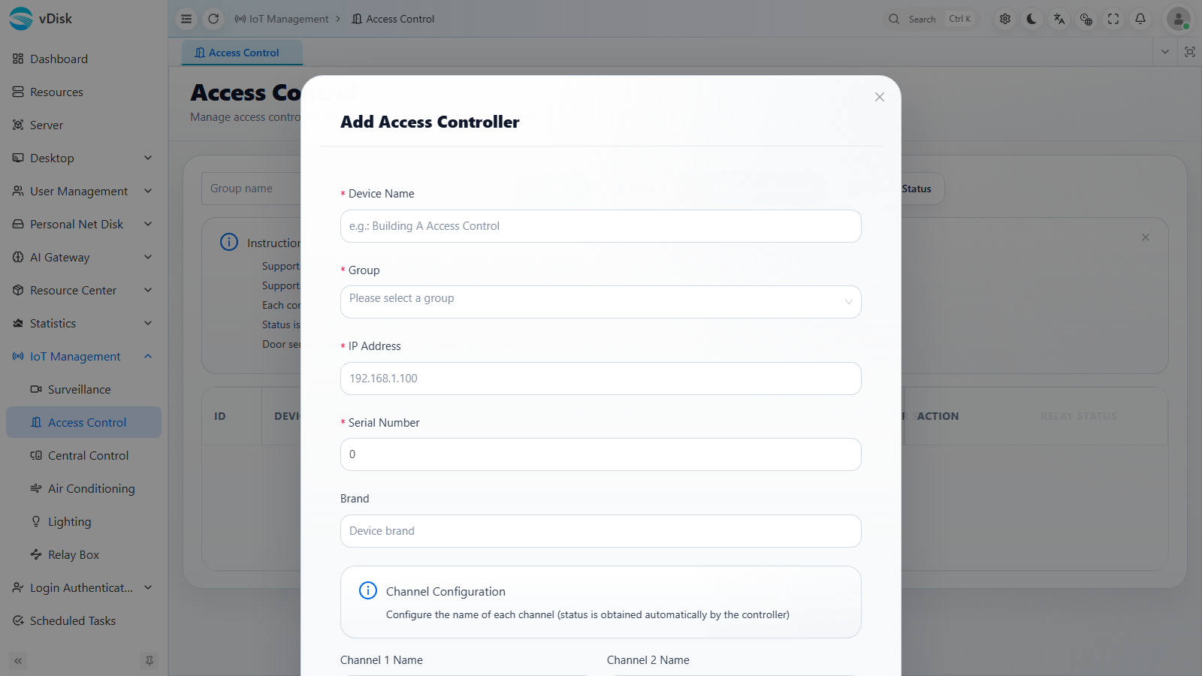1202x676 pixels.
Task: Open Relay Box submenu item
Action: (83, 554)
